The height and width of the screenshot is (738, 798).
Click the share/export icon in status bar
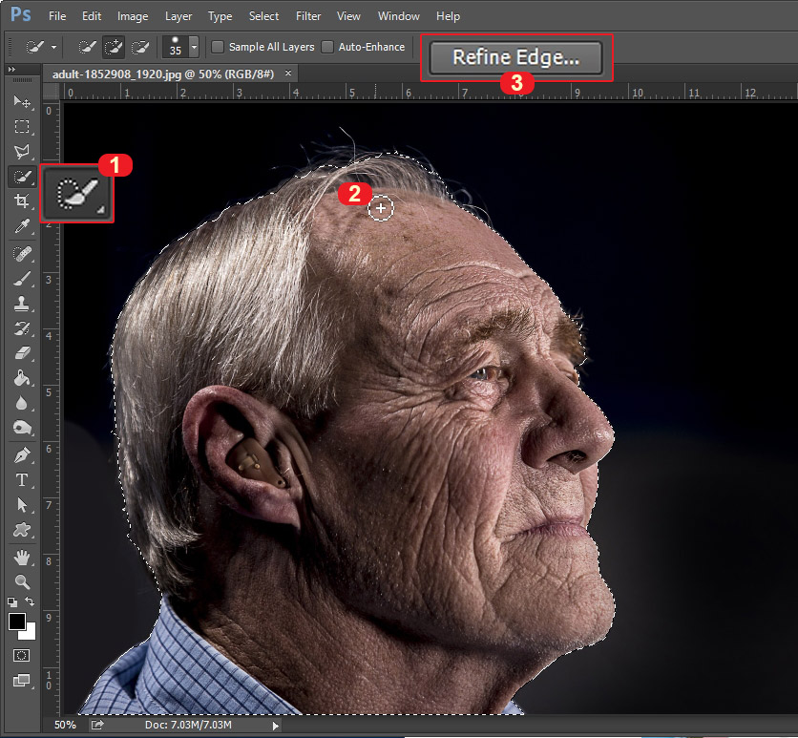coord(97,725)
